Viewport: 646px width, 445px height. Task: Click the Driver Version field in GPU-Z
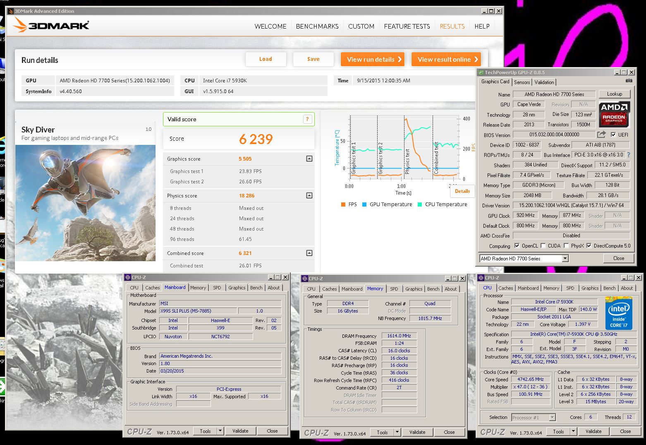point(571,205)
